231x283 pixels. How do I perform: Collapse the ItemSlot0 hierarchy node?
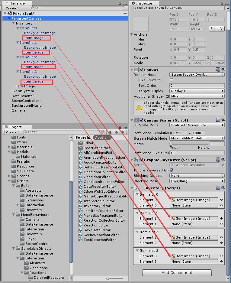18,28
